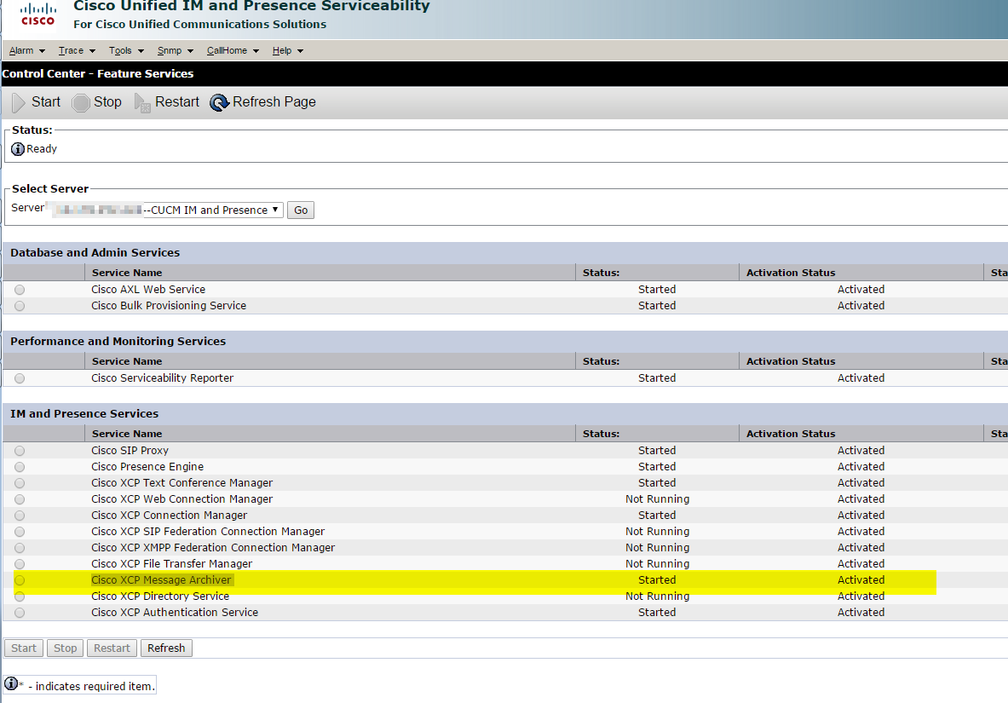Select Cisco SIP Proxy radio button
The image size is (1008, 703).
[20, 451]
